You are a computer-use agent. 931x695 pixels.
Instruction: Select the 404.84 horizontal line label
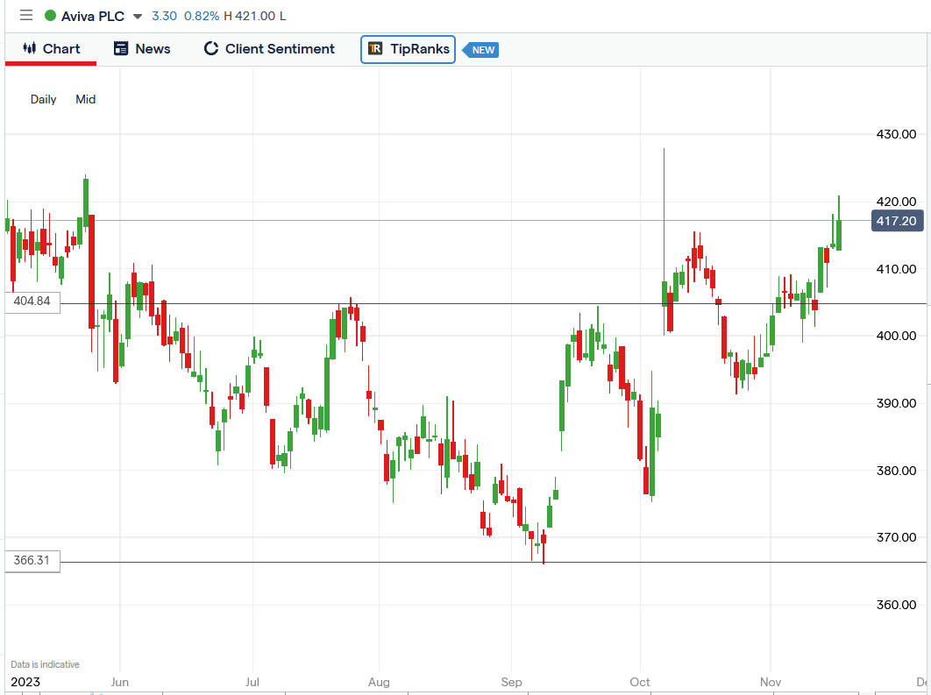tap(32, 301)
